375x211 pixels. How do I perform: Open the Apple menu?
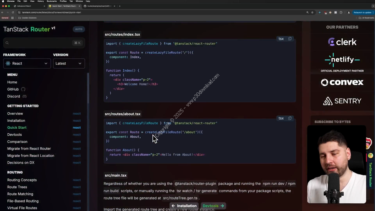(x=3, y=1)
